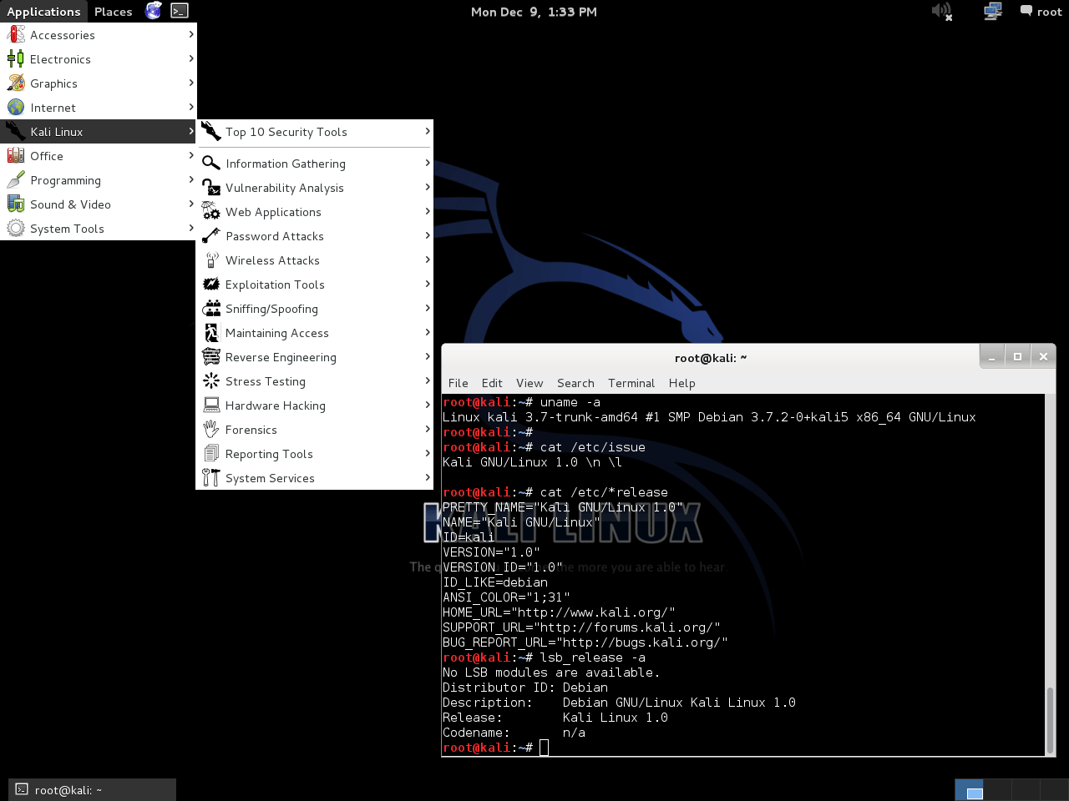Select the Password Attacks key icon
Viewport: 1069px width, 801px height.
(210, 236)
